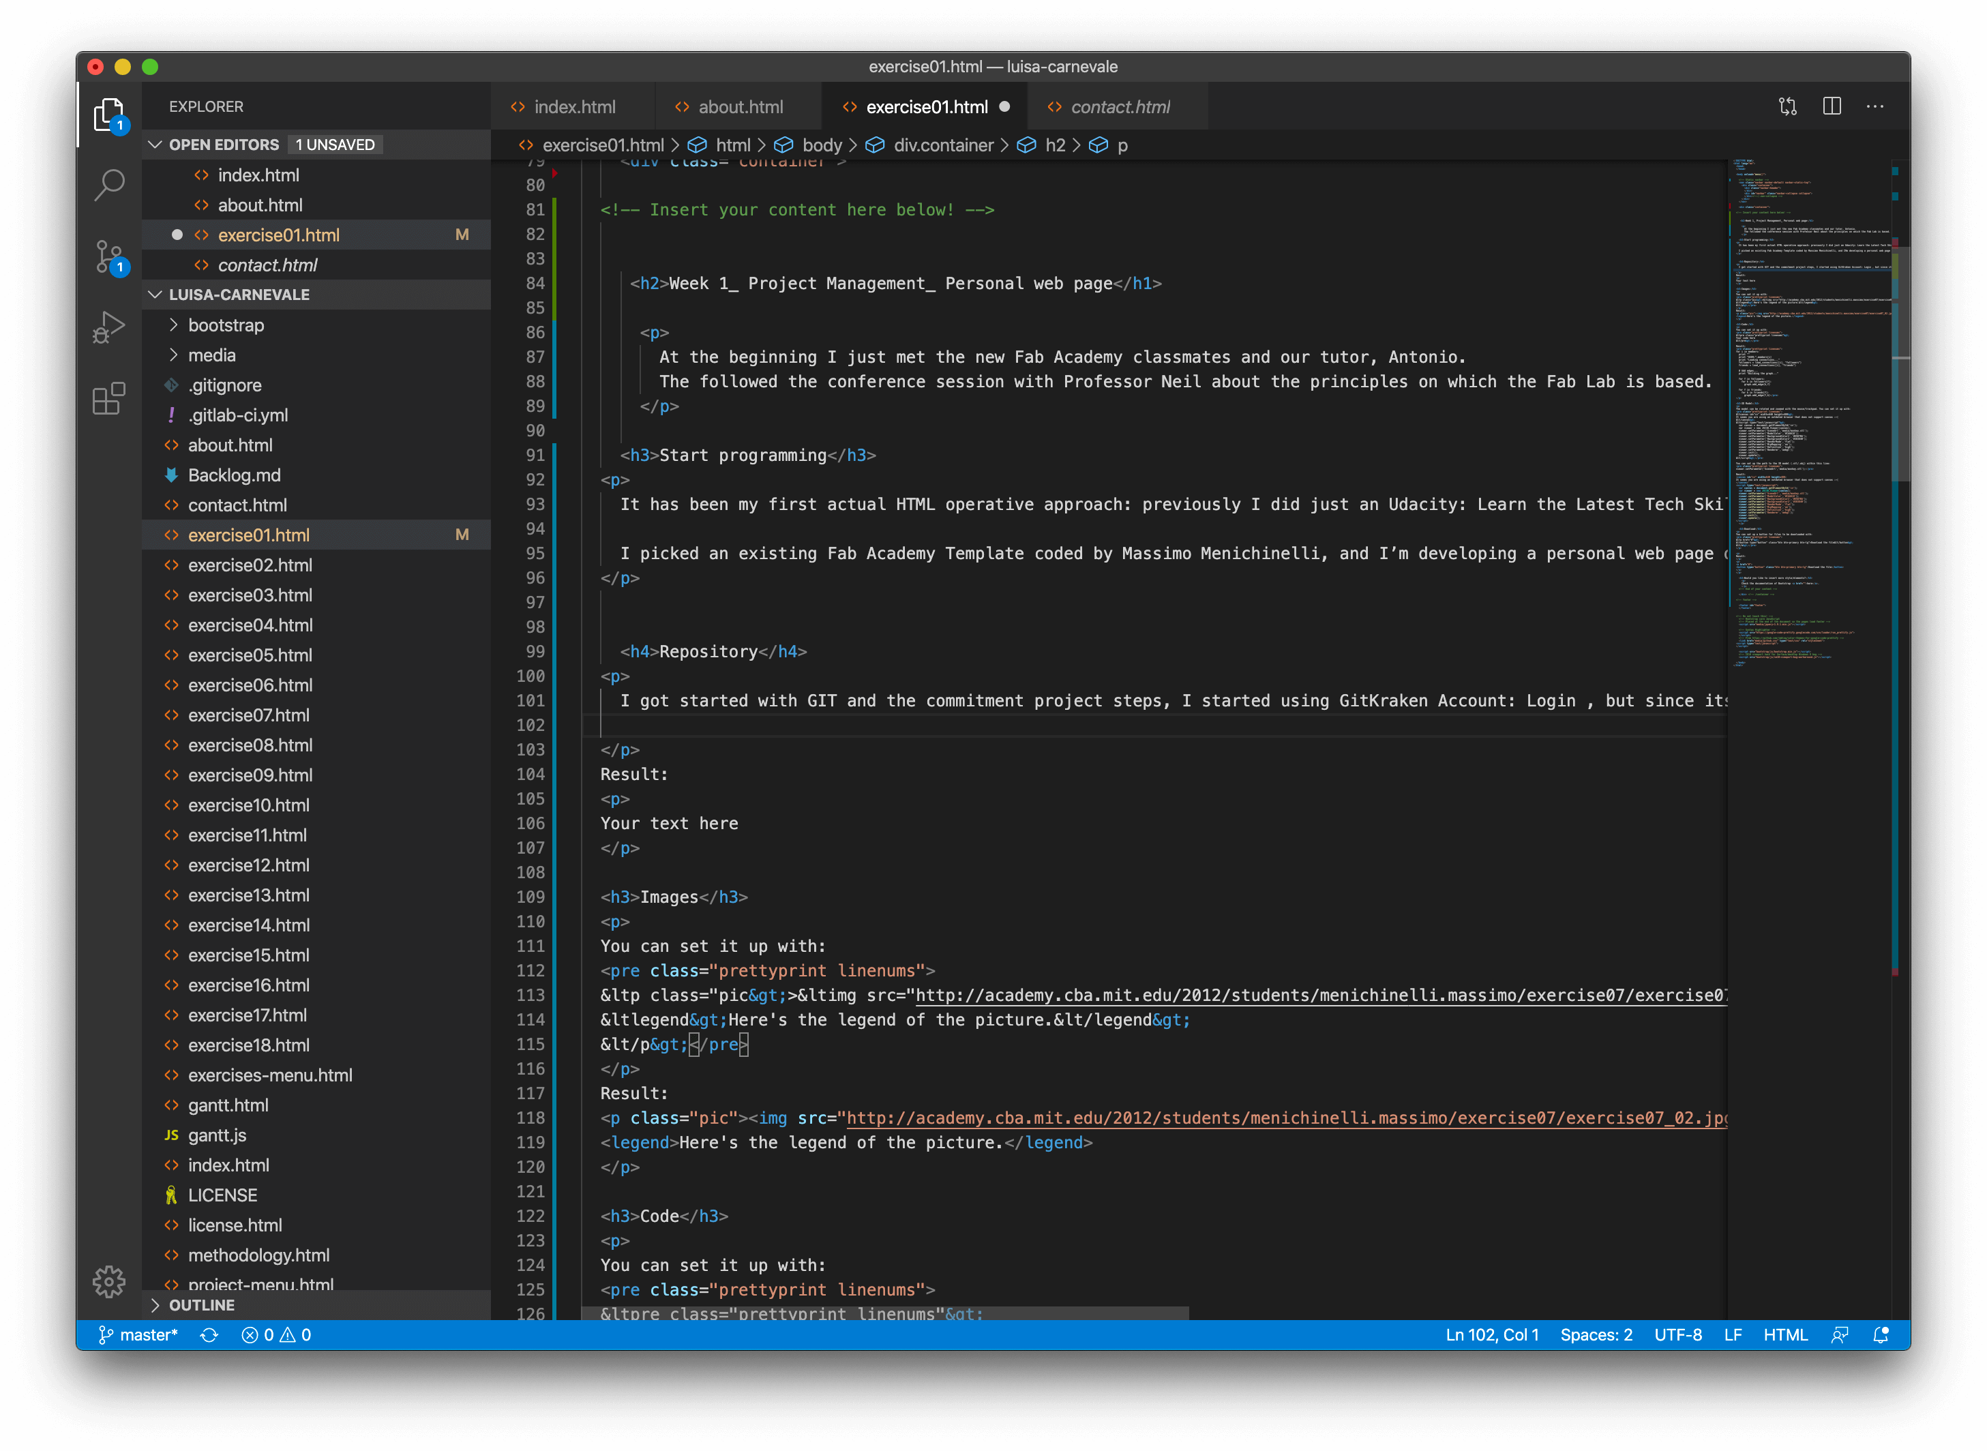
Task: Collapse the OPEN EDITORS section
Action: (x=316, y=144)
